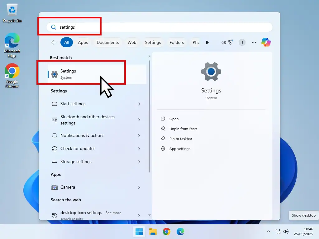319x239 pixels.
Task: Click the Camera app icon
Action: [54, 187]
